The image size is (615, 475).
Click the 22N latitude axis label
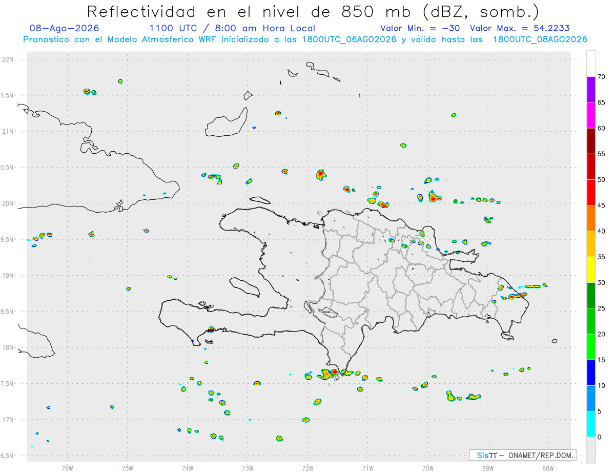(9, 59)
